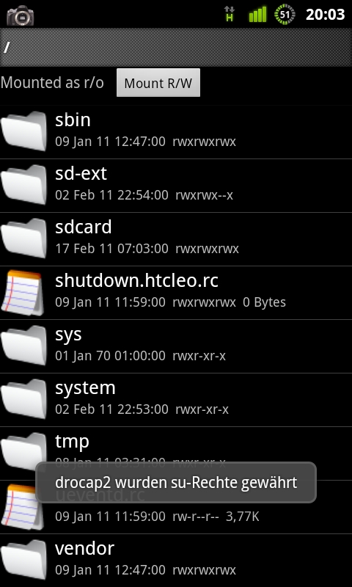Tap the H mobile data indicator

pos(230,14)
